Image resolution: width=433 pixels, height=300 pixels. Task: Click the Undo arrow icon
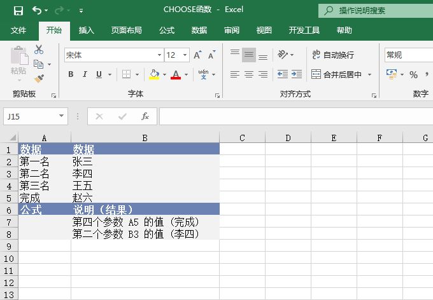37,10
